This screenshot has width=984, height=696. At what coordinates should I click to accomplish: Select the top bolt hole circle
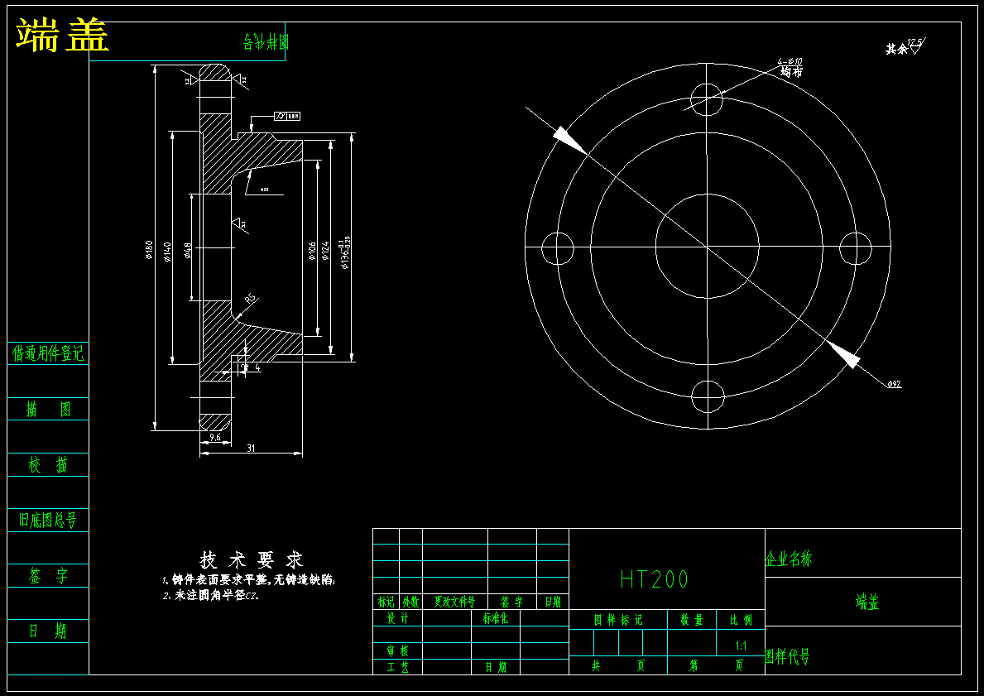coord(708,99)
